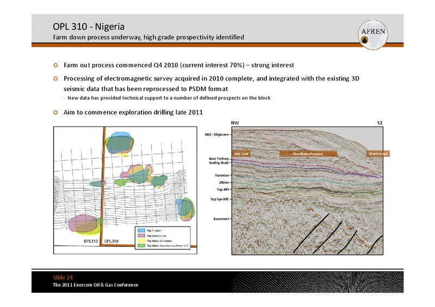Click the pink Top Cenomanian legend swatch

(141, 235)
